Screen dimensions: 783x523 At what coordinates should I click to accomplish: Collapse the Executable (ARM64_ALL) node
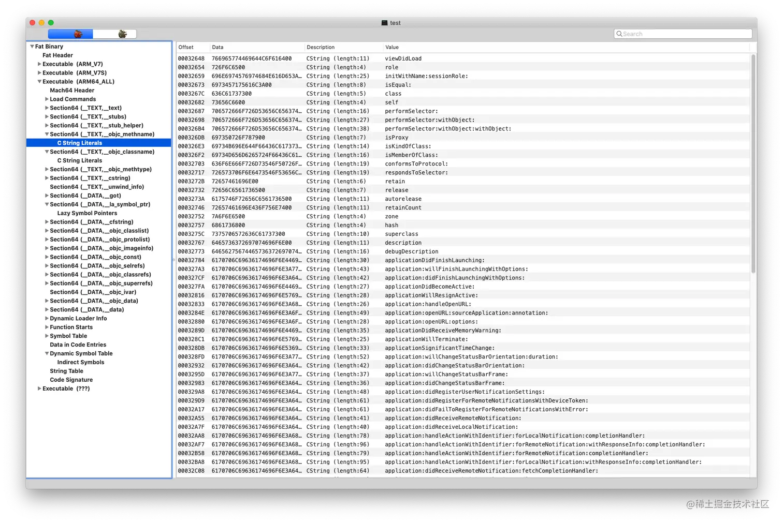point(39,82)
